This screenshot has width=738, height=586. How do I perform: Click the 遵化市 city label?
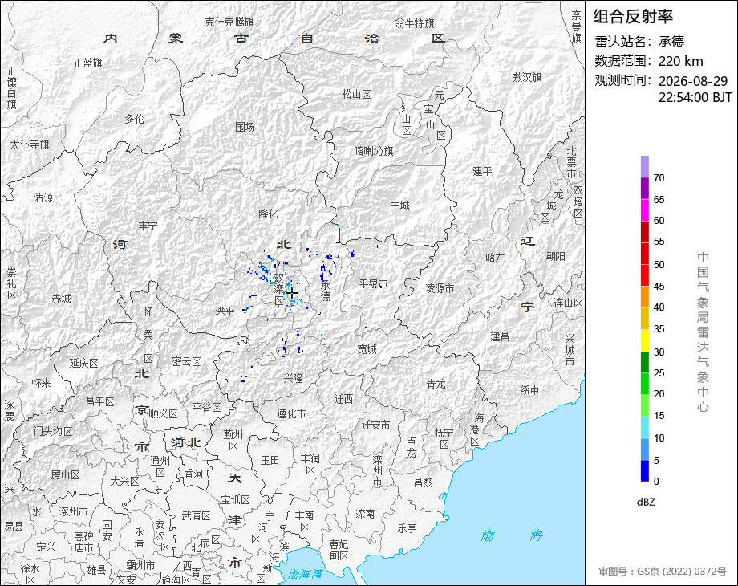coord(291,413)
